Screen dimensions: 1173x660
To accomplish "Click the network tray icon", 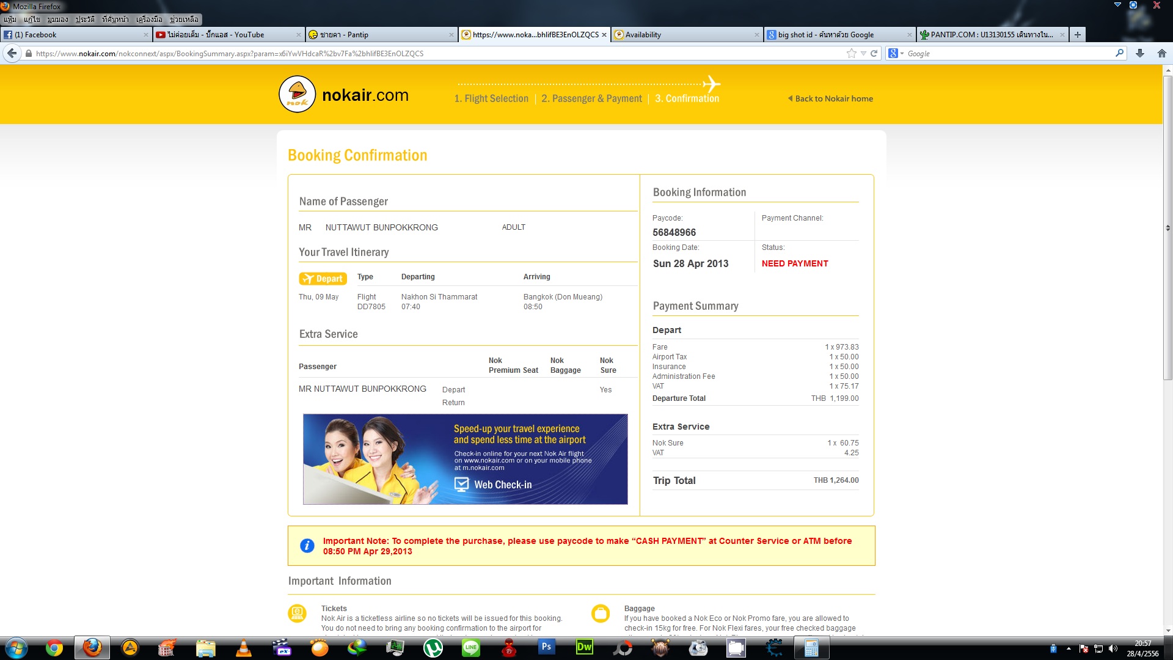I will click(x=1098, y=648).
